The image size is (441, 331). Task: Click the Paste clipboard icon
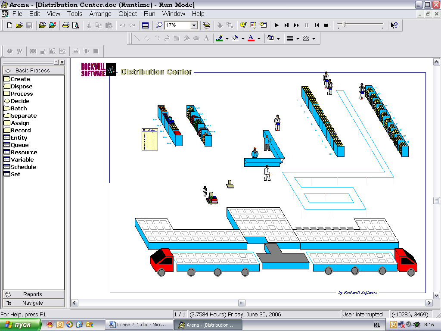(109, 25)
